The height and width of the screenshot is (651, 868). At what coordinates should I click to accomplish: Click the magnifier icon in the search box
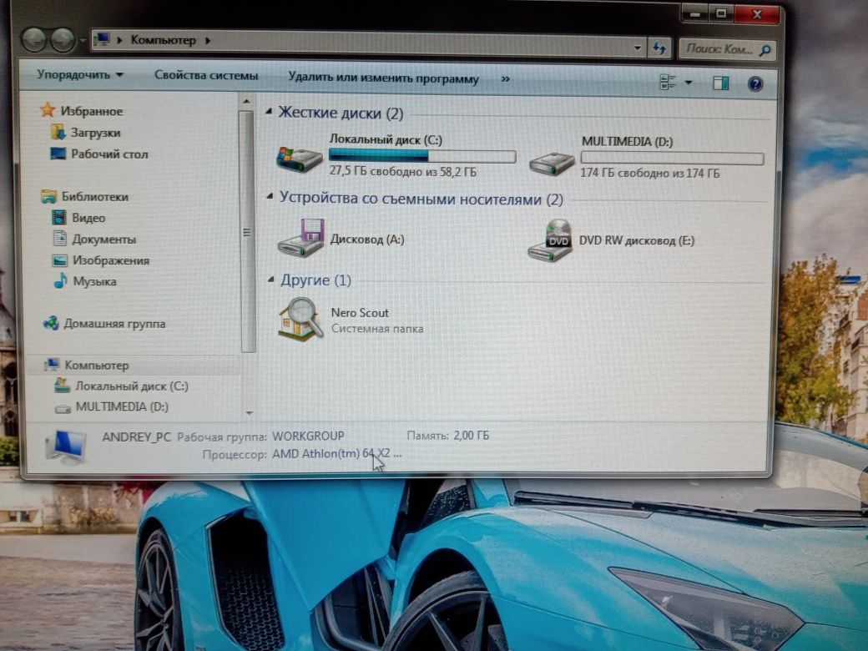pyautogui.click(x=765, y=50)
